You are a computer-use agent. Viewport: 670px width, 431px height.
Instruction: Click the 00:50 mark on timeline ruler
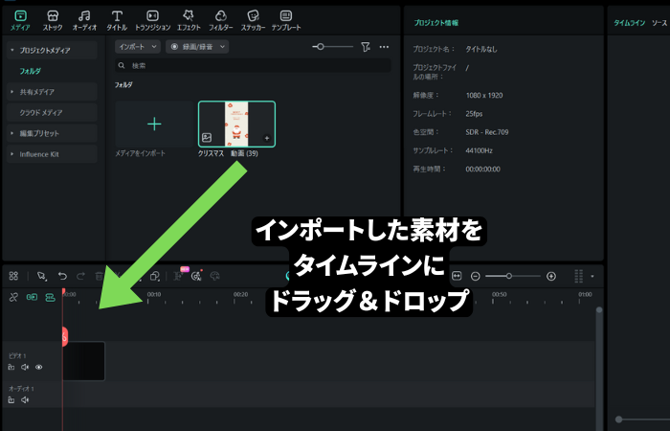tap(499, 295)
